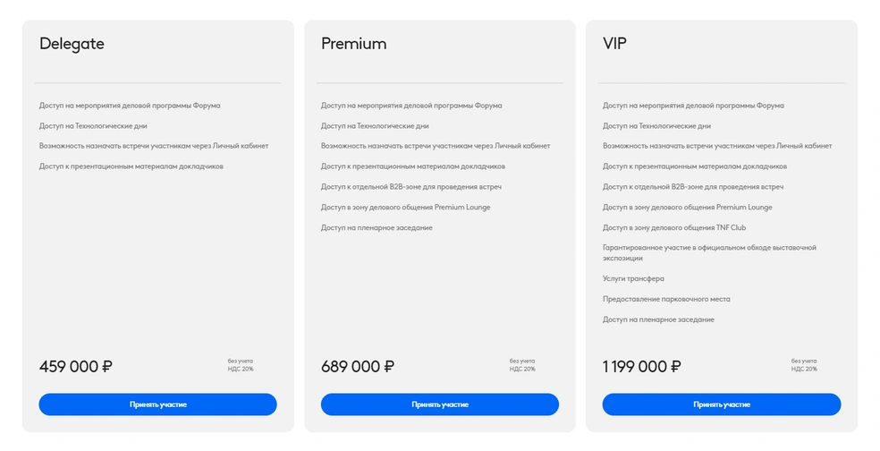Select the Delegate plan title
880x451 pixels.
point(72,44)
